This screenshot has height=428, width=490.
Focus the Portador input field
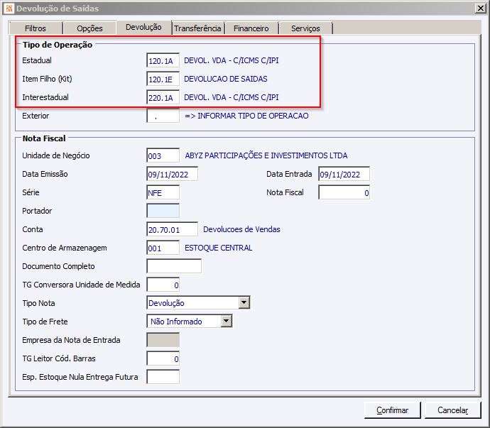(163, 211)
